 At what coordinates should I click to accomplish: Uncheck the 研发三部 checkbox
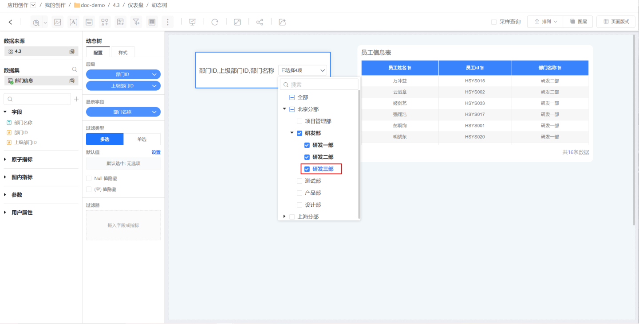click(x=307, y=169)
